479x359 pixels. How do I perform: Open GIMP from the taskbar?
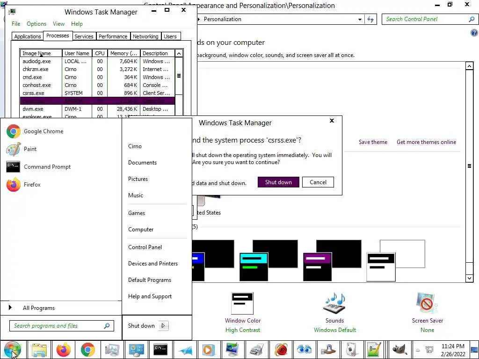pos(399,350)
